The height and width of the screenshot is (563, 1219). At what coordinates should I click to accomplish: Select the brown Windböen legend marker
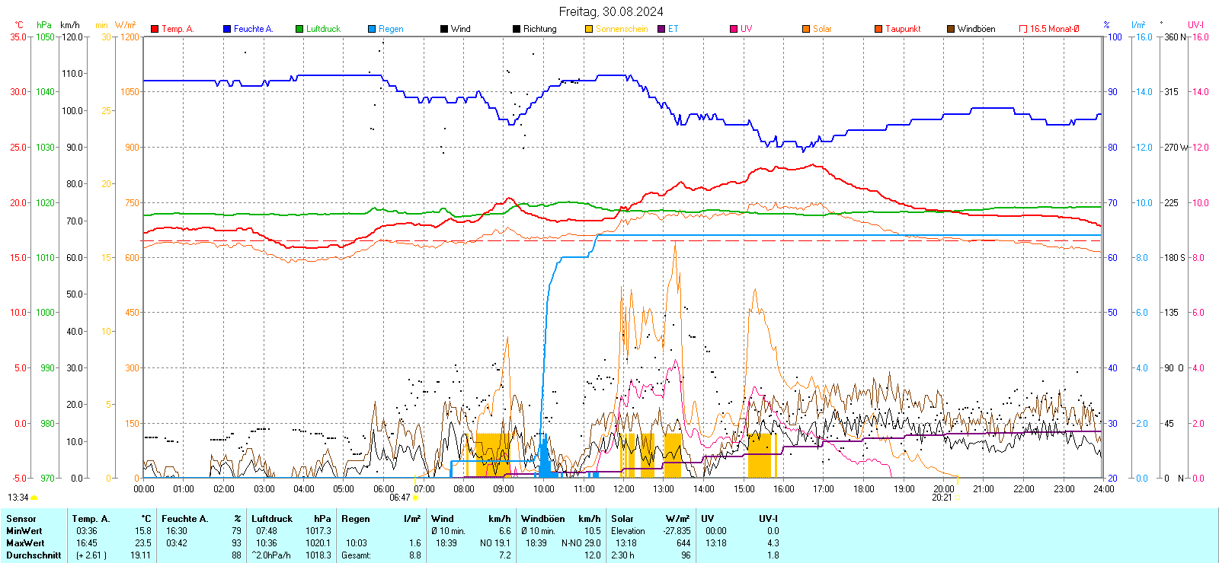click(951, 29)
